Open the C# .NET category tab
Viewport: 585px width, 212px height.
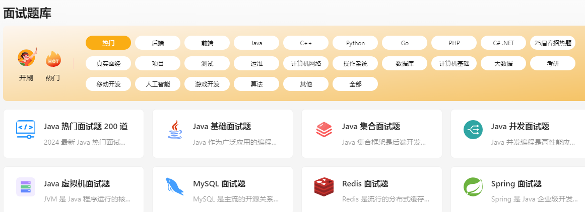click(x=503, y=43)
